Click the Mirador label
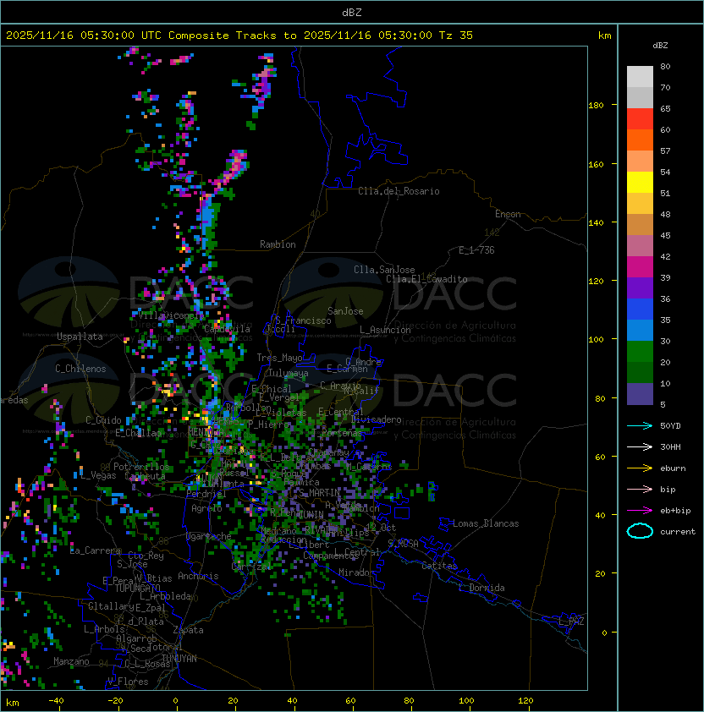The width and height of the screenshot is (704, 712). coord(357,572)
